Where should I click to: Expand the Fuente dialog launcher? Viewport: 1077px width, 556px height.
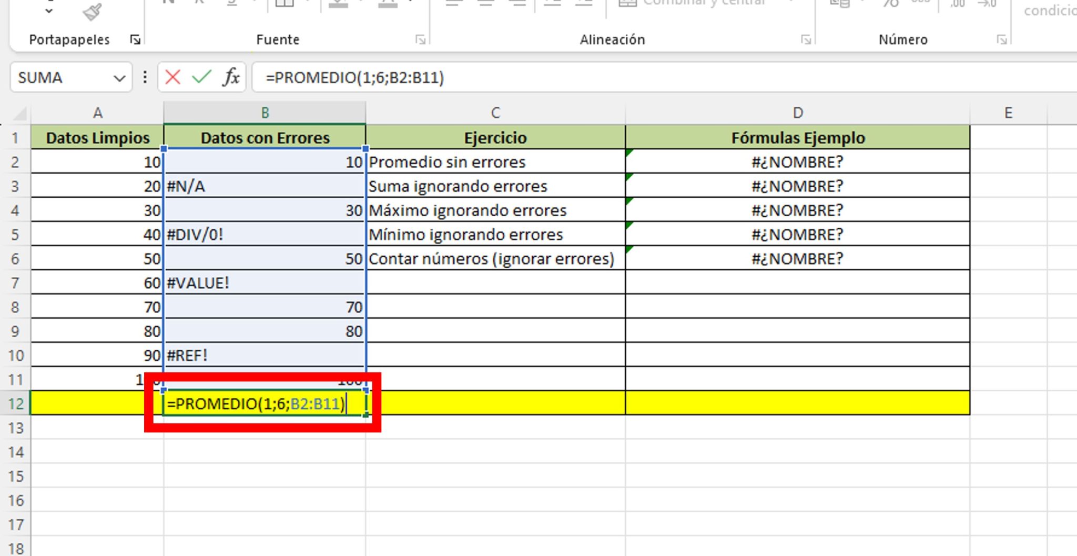coord(421,38)
